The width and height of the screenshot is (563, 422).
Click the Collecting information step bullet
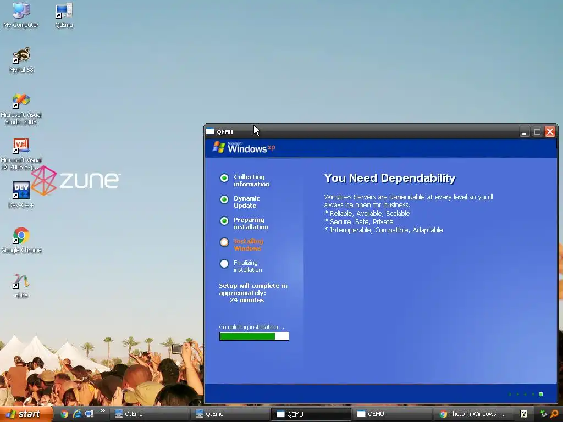(x=224, y=178)
